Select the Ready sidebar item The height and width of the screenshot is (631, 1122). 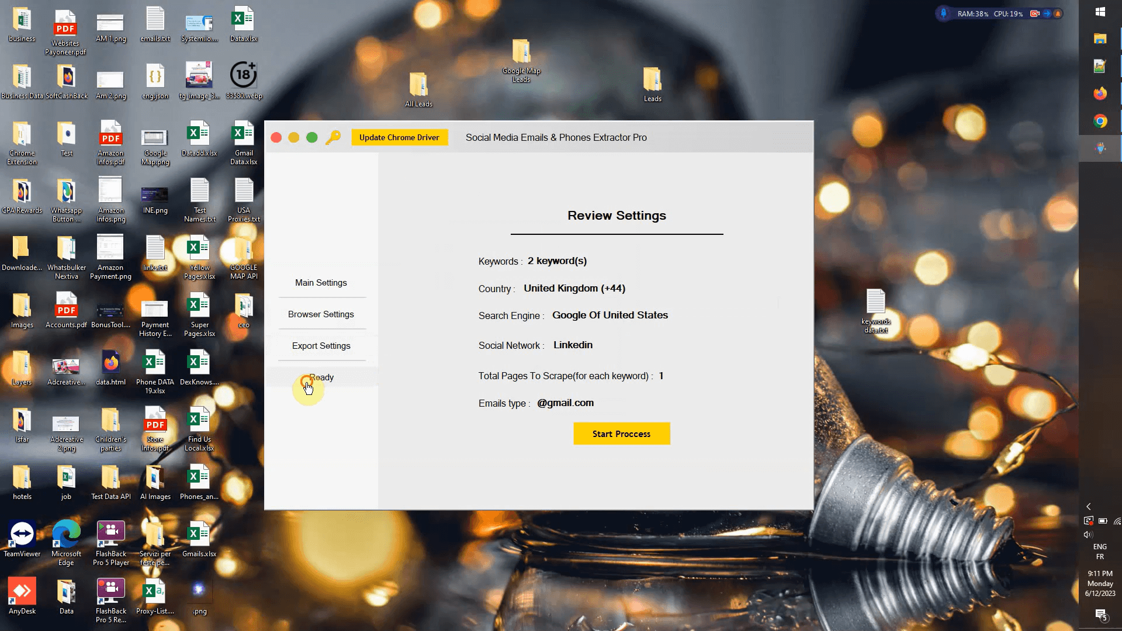(321, 377)
